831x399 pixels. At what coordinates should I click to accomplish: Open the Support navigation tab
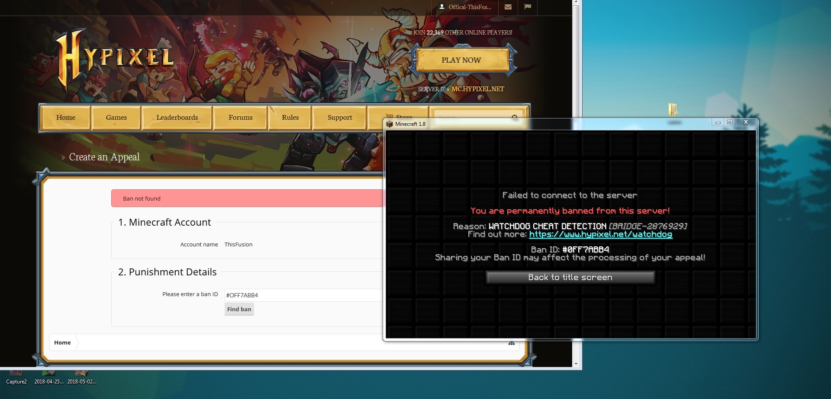tap(340, 118)
